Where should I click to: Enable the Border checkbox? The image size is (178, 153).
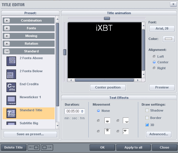point(147,118)
